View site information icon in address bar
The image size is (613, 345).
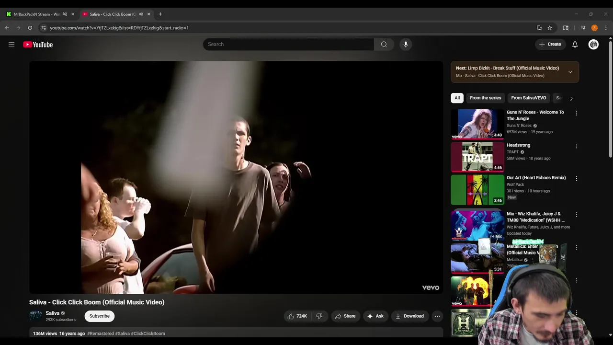point(44,28)
